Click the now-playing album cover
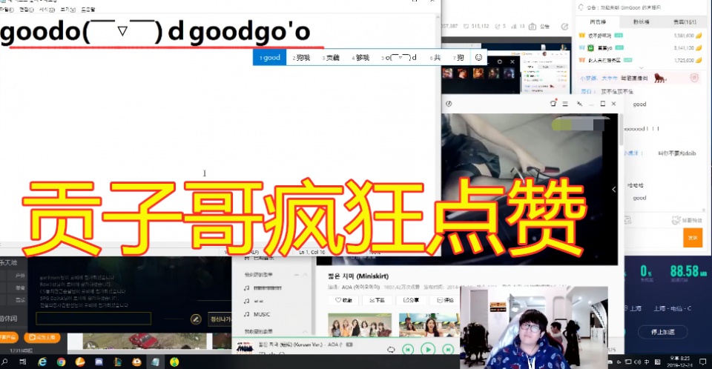712x369 pixels. [245, 346]
